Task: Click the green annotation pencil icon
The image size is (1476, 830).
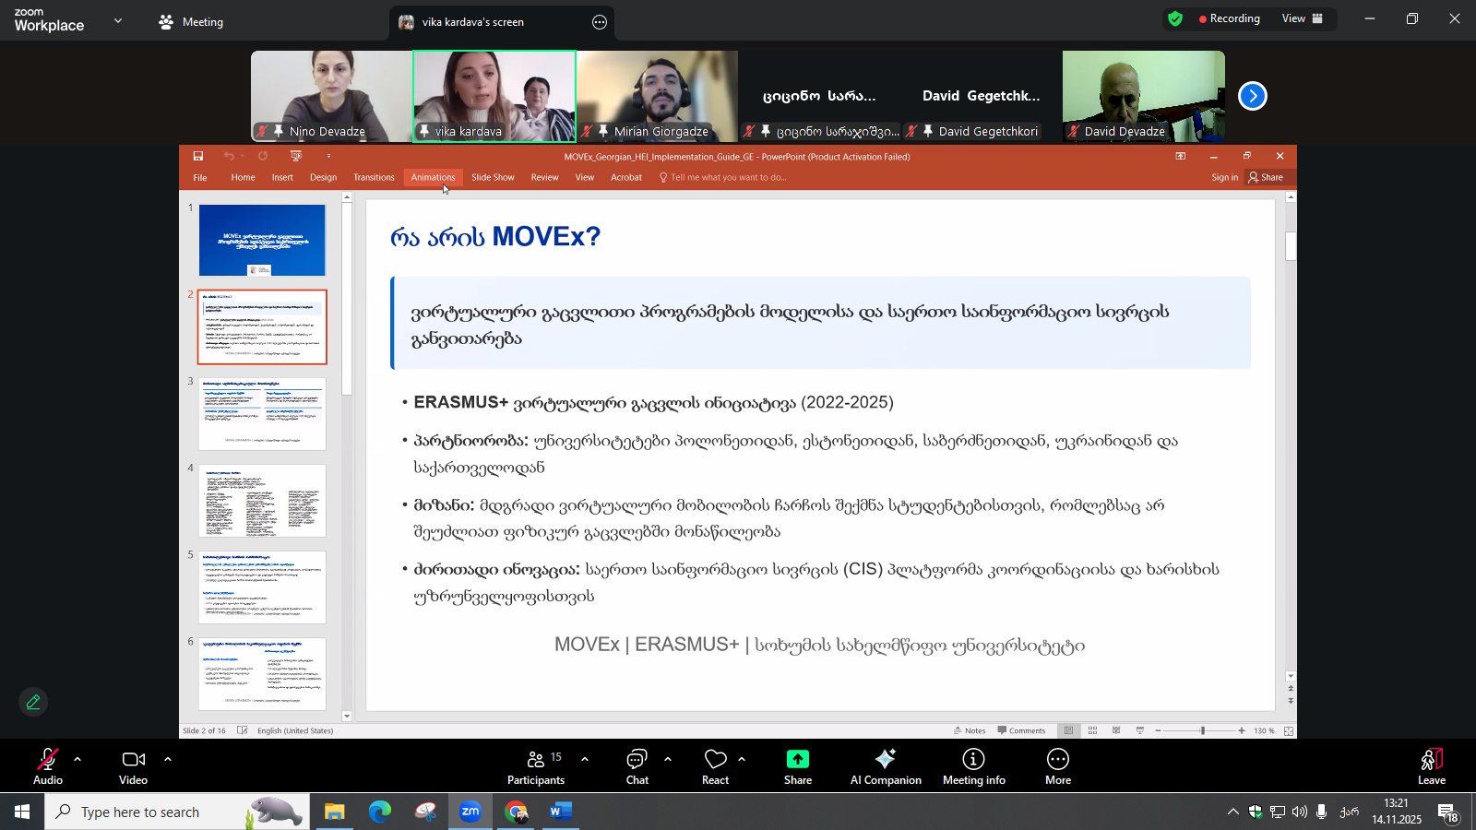Action: 33,703
